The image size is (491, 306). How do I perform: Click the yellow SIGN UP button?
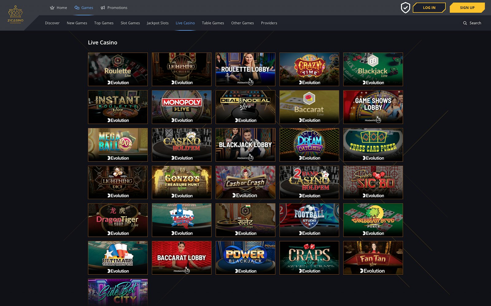(x=467, y=8)
